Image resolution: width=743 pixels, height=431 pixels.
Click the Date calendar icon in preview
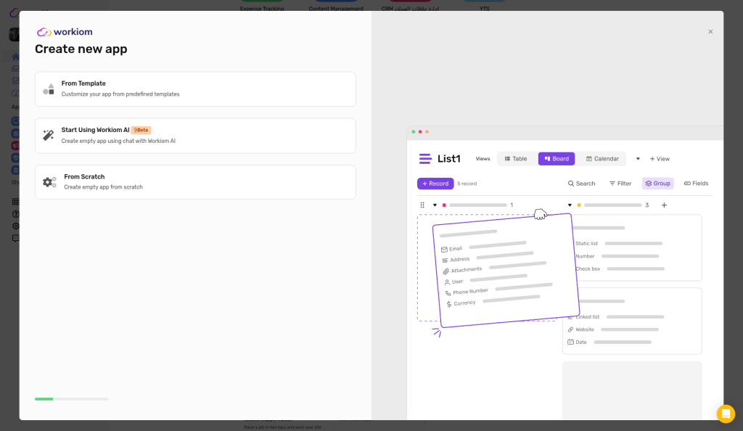tap(570, 342)
